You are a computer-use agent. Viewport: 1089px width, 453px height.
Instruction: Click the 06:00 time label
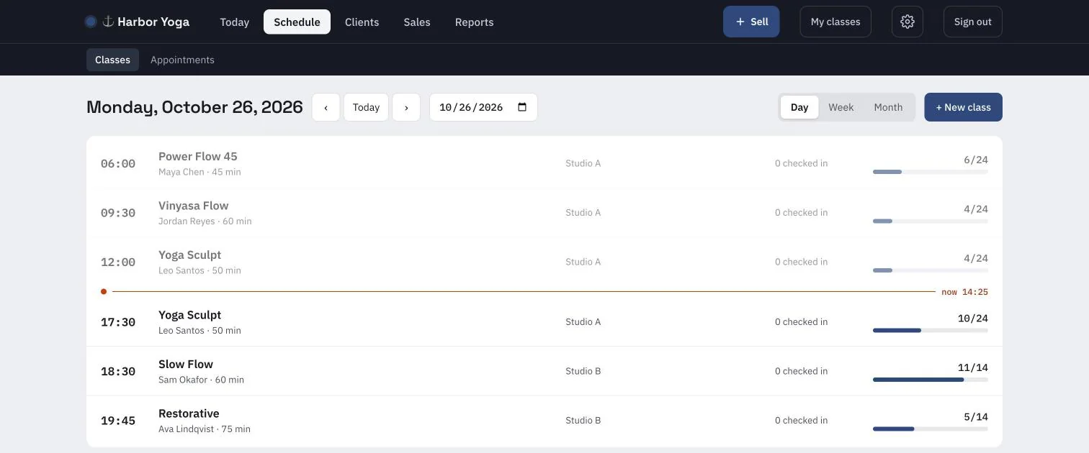coord(118,164)
